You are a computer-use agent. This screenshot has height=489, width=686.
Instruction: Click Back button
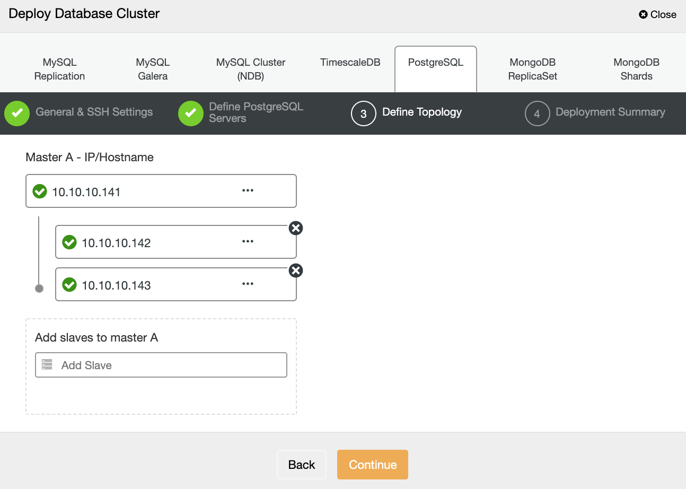302,465
